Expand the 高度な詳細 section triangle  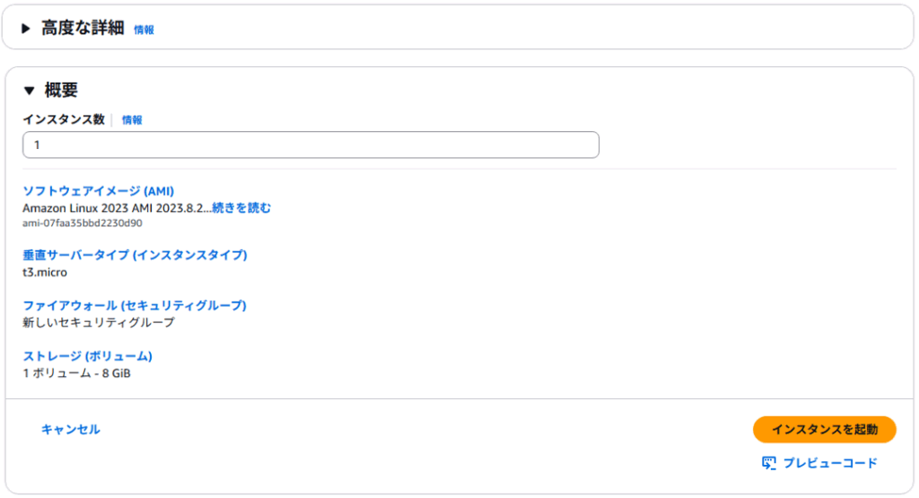coord(26,29)
